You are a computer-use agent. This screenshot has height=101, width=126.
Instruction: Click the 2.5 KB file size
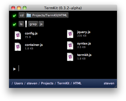(x=81, y=47)
